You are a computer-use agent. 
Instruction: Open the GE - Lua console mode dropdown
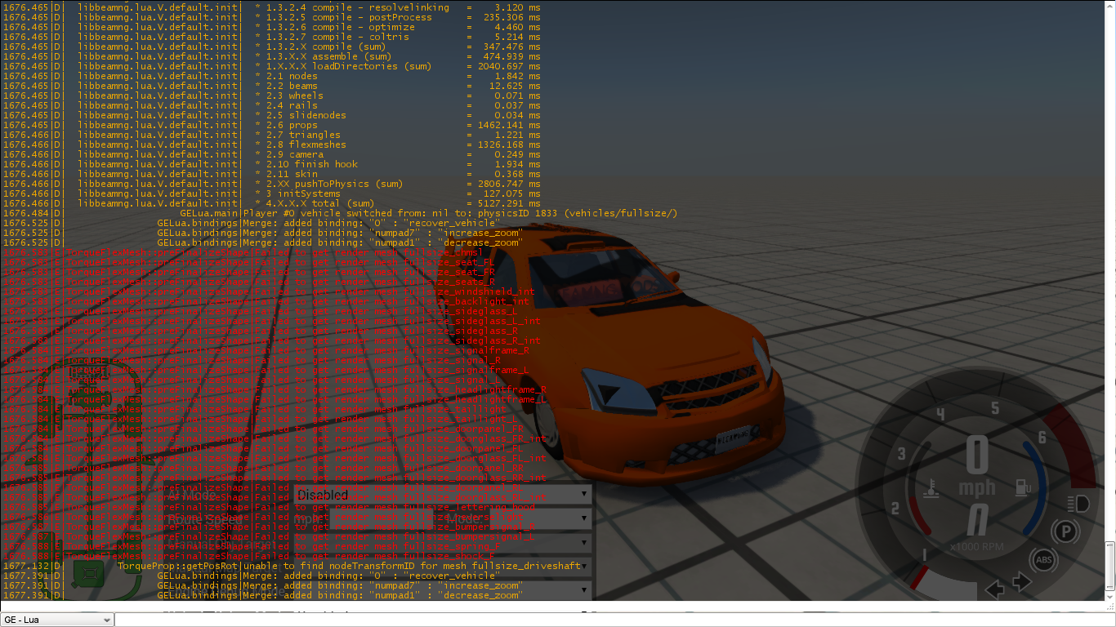[57, 620]
